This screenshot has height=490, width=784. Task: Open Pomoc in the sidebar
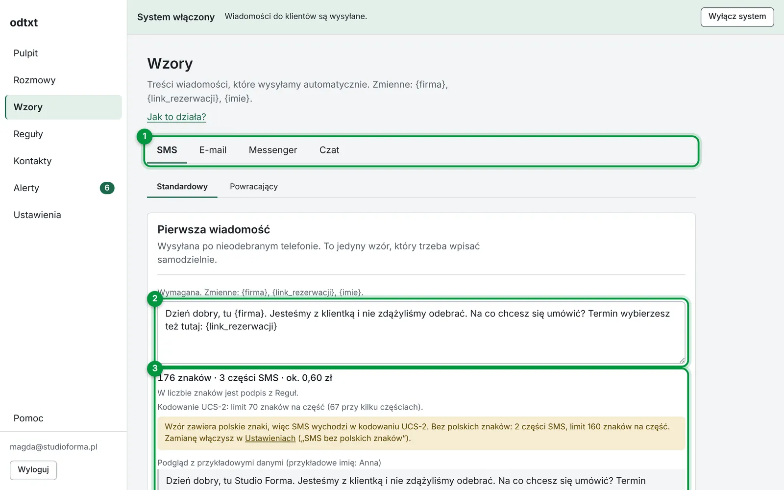63,418
